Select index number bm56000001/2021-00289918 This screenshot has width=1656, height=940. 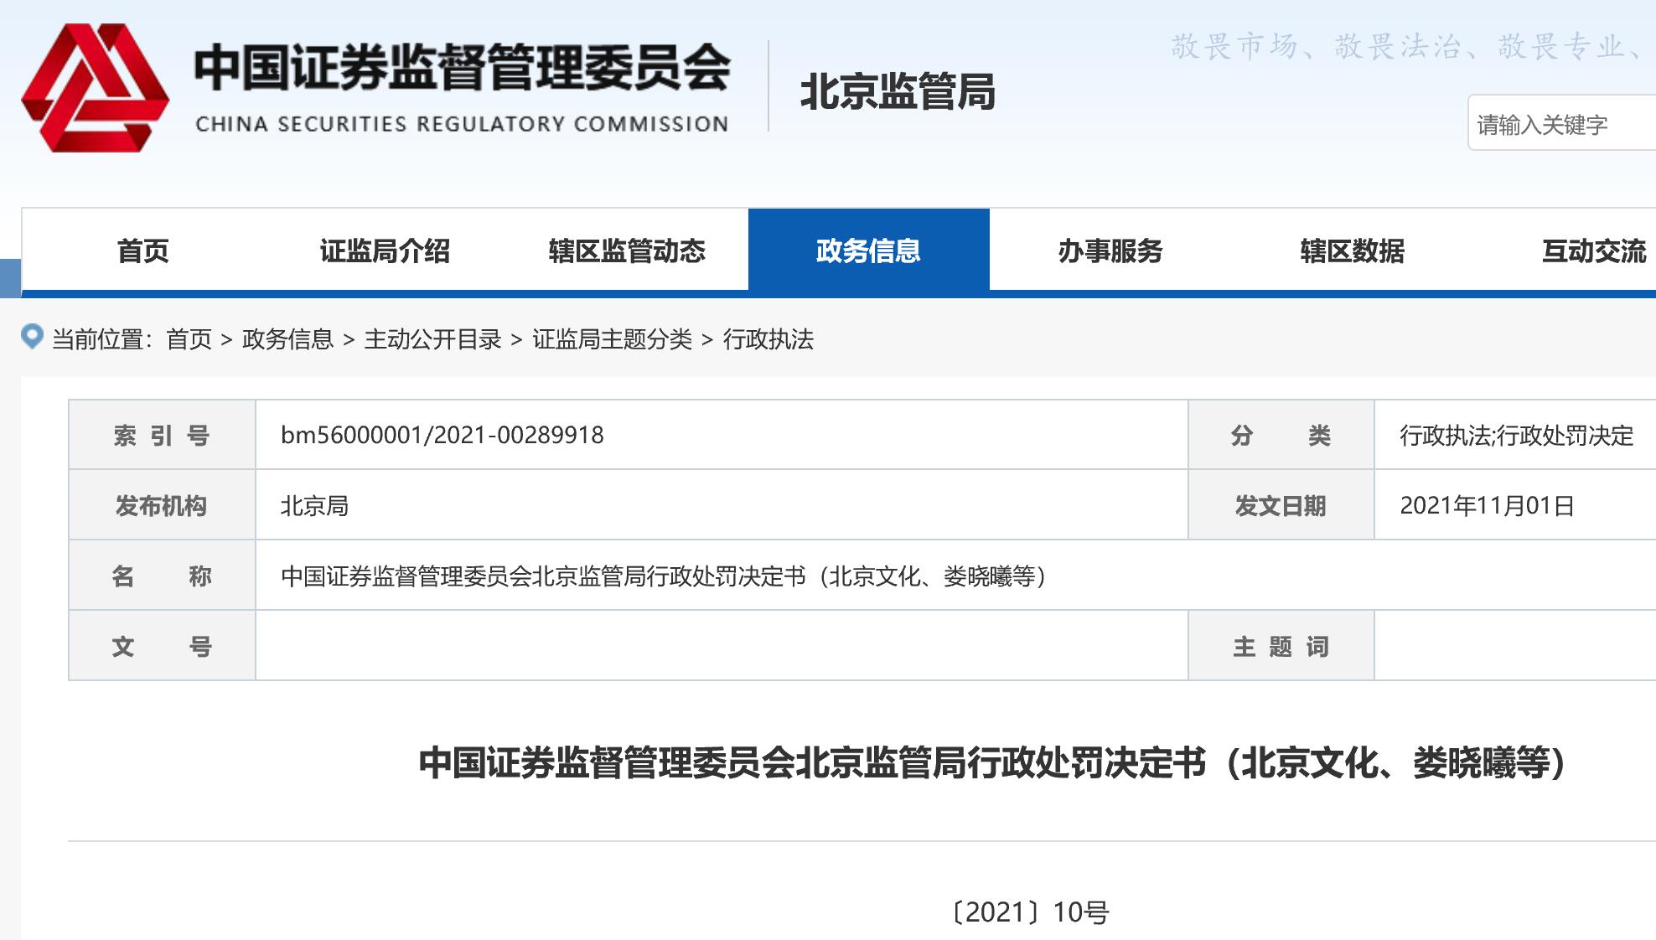point(442,435)
